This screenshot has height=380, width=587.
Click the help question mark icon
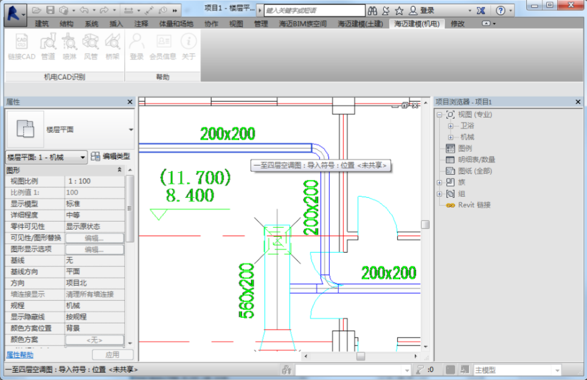[x=501, y=10]
